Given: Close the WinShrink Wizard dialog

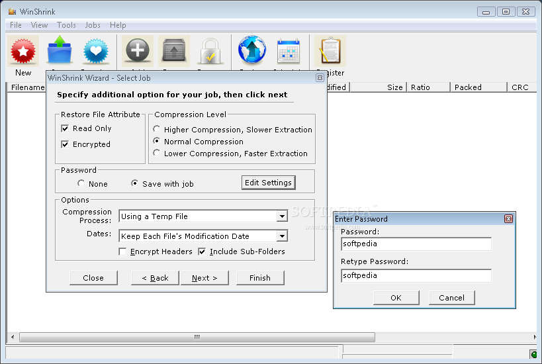Looking at the screenshot, I should pyautogui.click(x=320, y=78).
